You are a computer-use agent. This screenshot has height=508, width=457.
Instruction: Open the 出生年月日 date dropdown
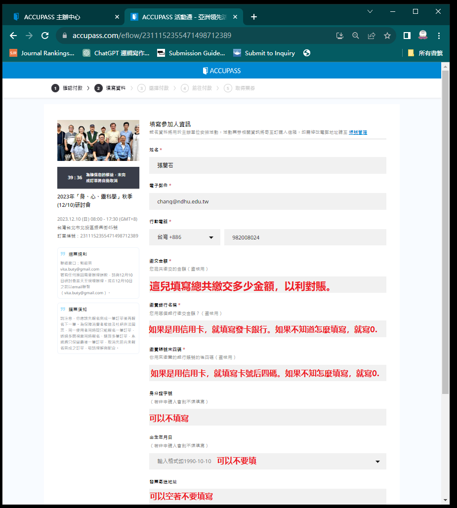(x=377, y=462)
